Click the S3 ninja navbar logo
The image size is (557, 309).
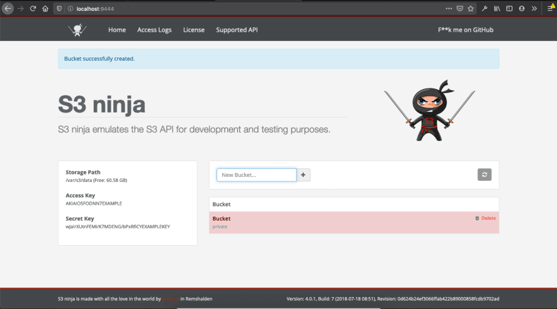(x=77, y=30)
